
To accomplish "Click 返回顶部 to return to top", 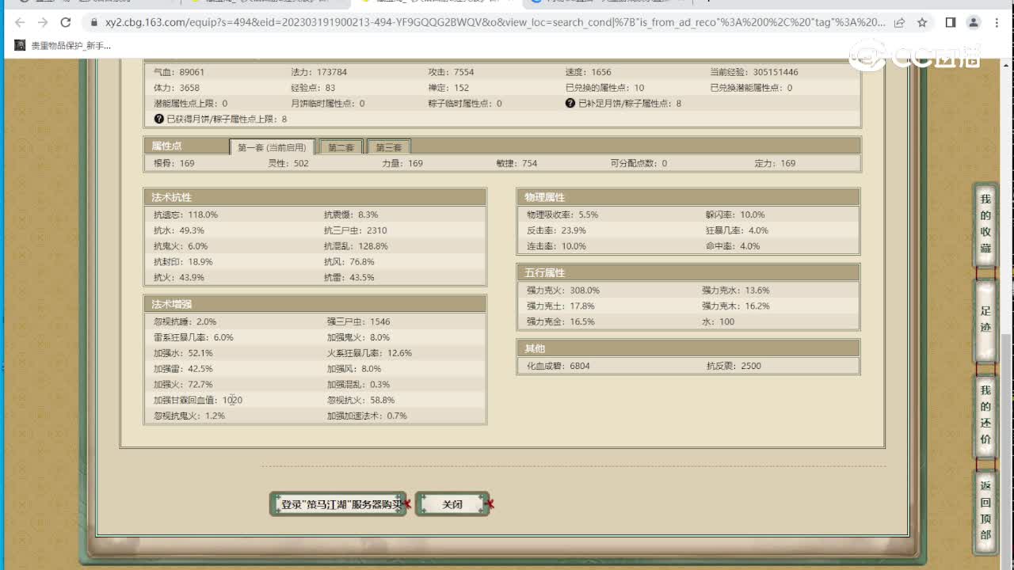I will point(985,511).
